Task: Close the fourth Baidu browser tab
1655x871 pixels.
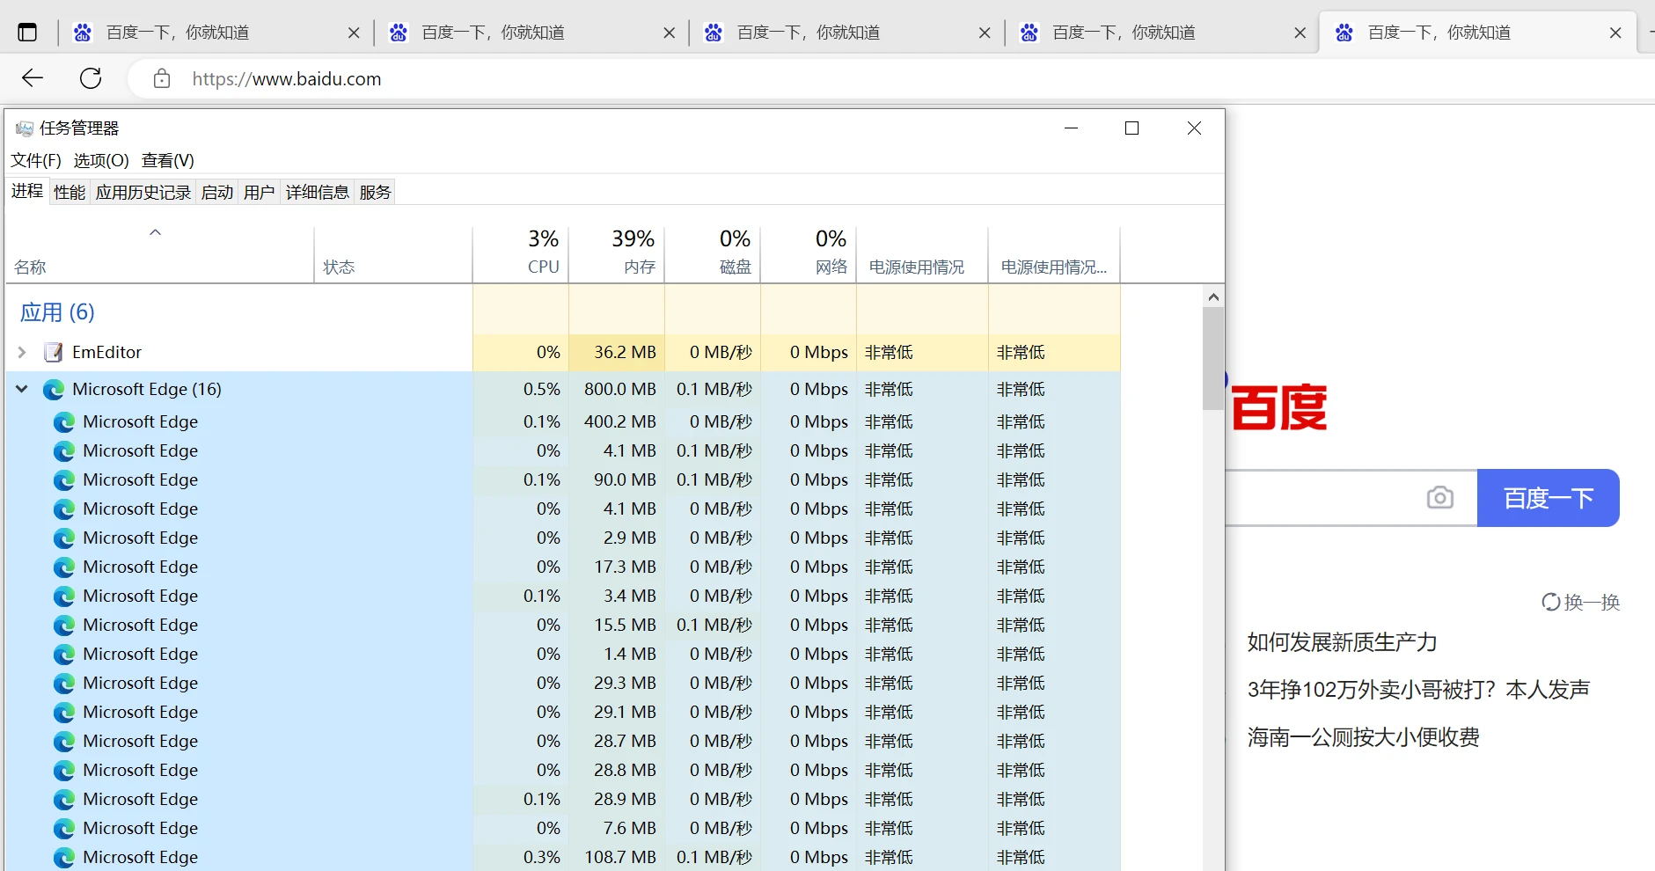Action: 1300,33
